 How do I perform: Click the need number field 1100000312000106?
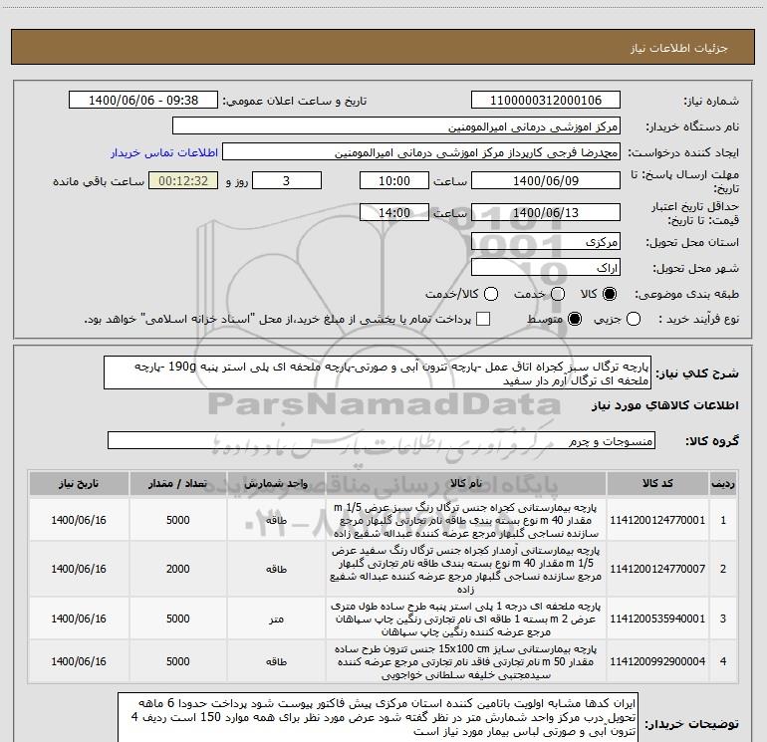click(x=546, y=101)
